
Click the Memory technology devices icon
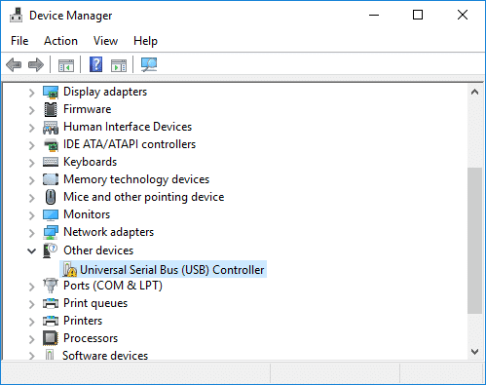point(51,179)
